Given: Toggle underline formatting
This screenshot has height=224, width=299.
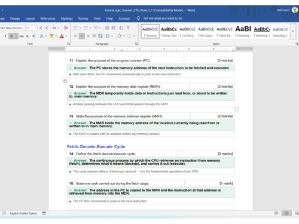Looking at the screenshot, I should (x=11, y=36).
